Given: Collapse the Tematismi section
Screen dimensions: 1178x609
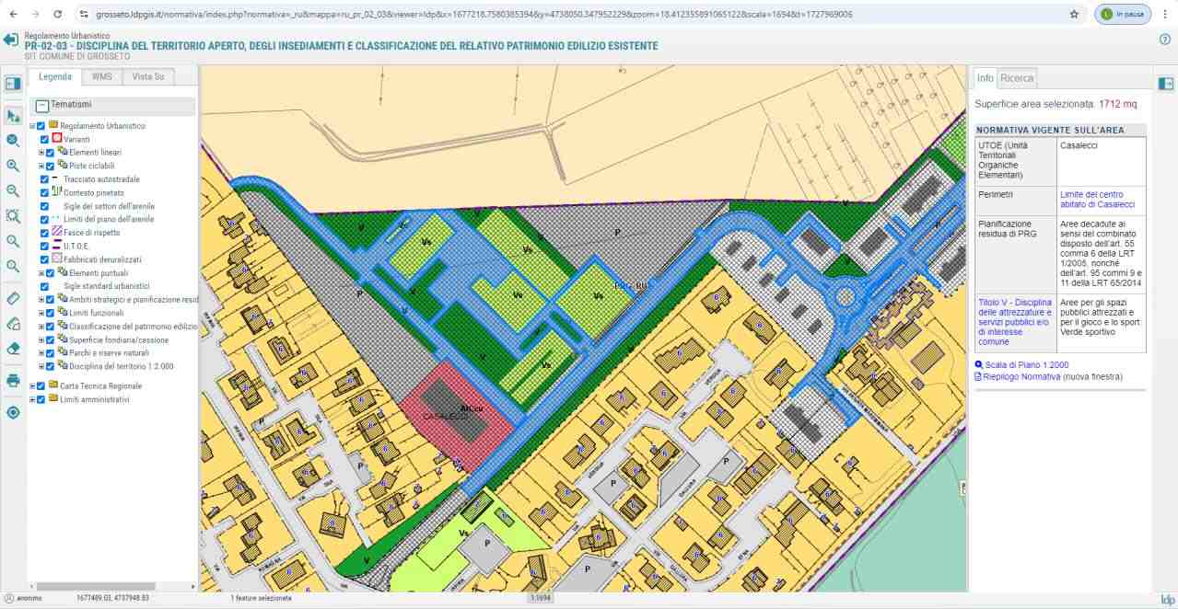Looking at the screenshot, I should (x=41, y=106).
